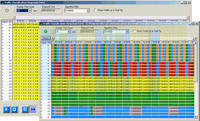
Task: Enable Show Traffic as a Tool Tip in the front window
Action: coord(134,31)
